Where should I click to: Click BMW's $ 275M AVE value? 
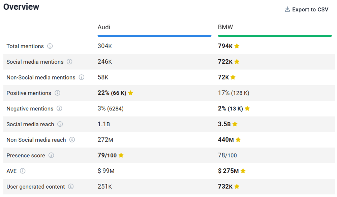228,171
